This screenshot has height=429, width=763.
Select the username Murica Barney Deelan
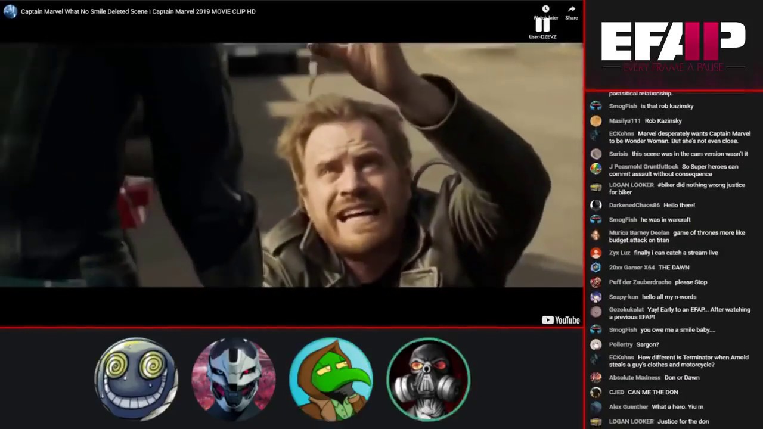(x=639, y=233)
